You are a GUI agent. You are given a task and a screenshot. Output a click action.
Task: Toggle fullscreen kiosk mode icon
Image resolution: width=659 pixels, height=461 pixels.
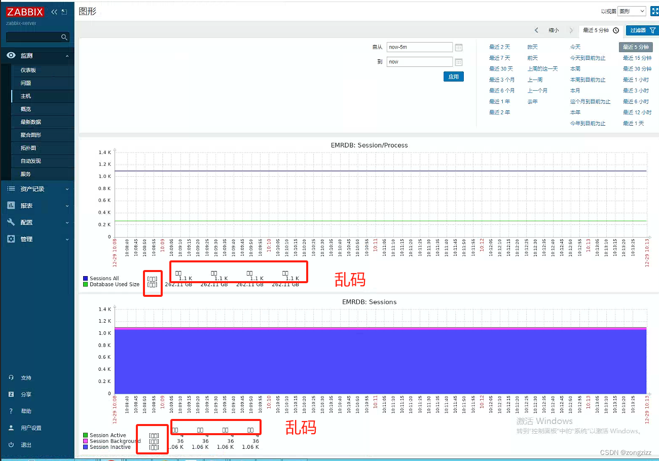pyautogui.click(x=654, y=11)
